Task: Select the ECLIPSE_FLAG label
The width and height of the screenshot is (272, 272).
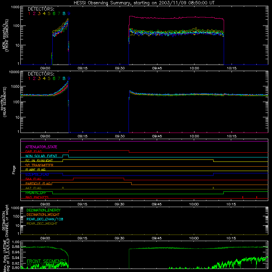Action: (37, 174)
